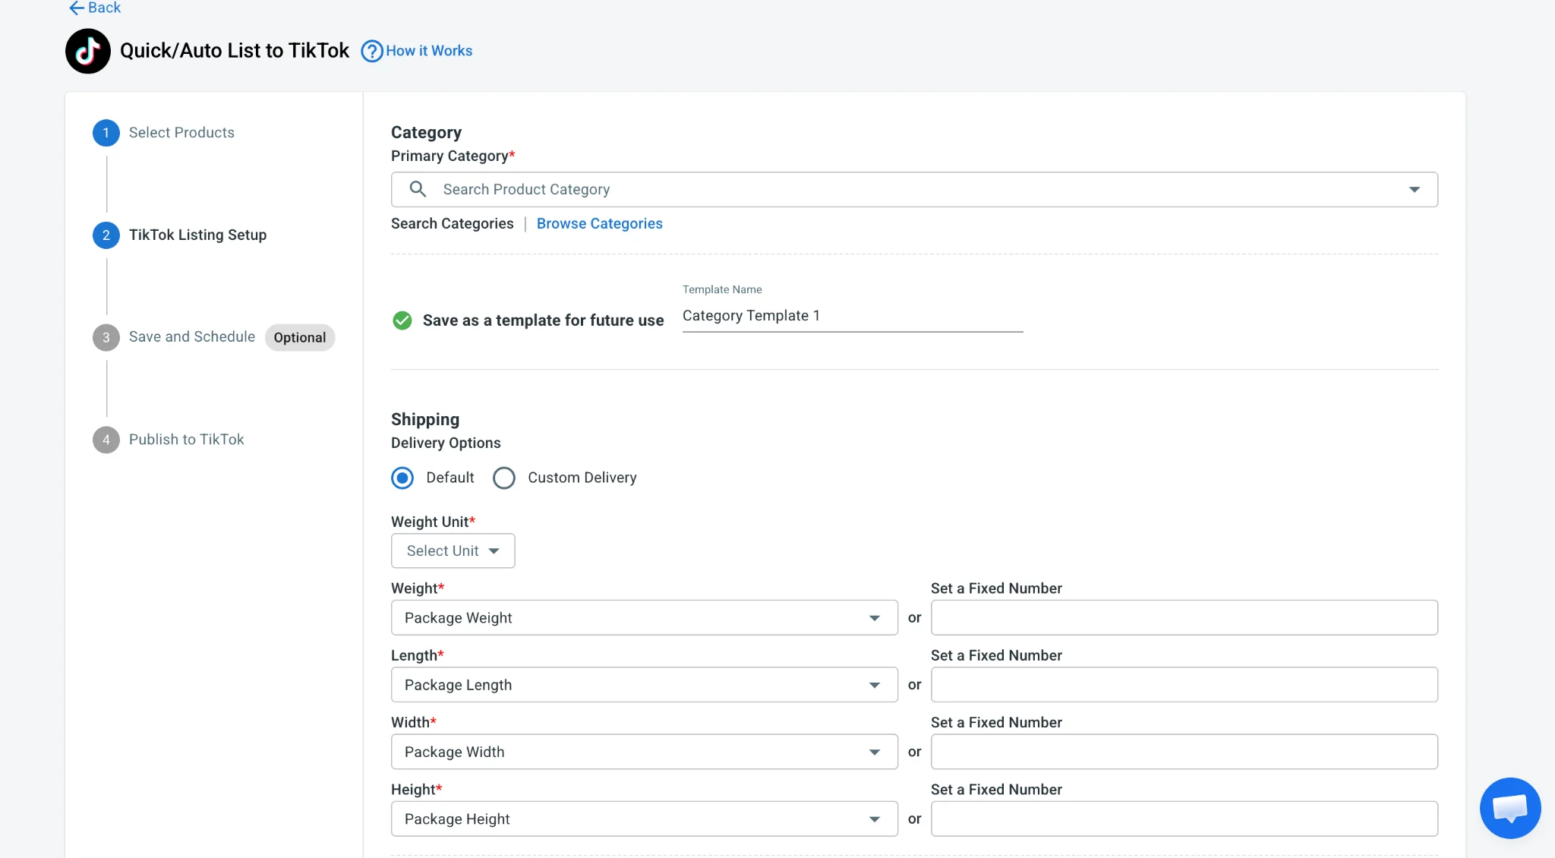Click the 'Delivery Options' label
Screen dimensions: 1555x858
(x=446, y=443)
